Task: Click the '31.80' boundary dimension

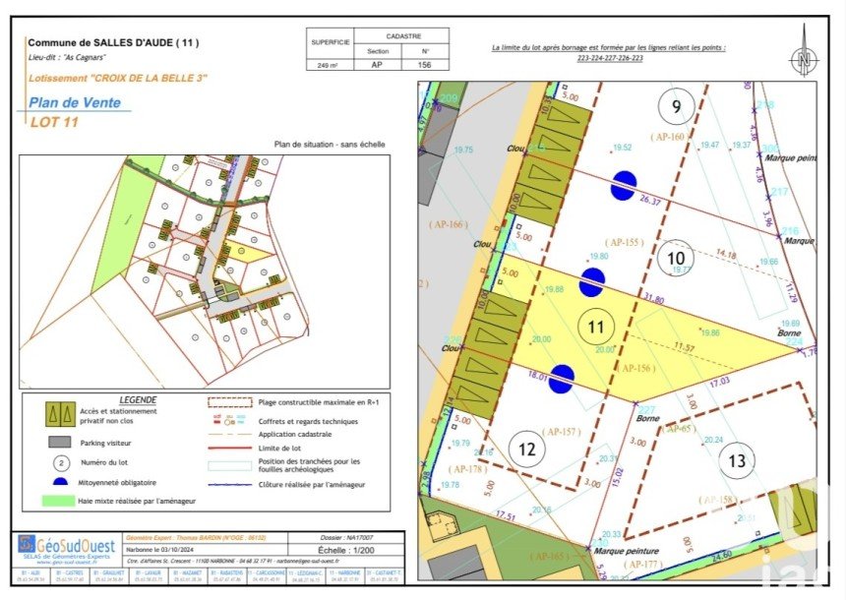Action: (654, 298)
